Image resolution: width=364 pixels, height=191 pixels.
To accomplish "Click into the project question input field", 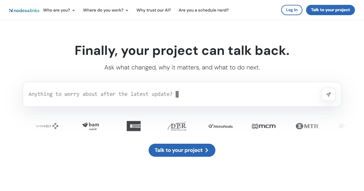I will coord(170,94).
